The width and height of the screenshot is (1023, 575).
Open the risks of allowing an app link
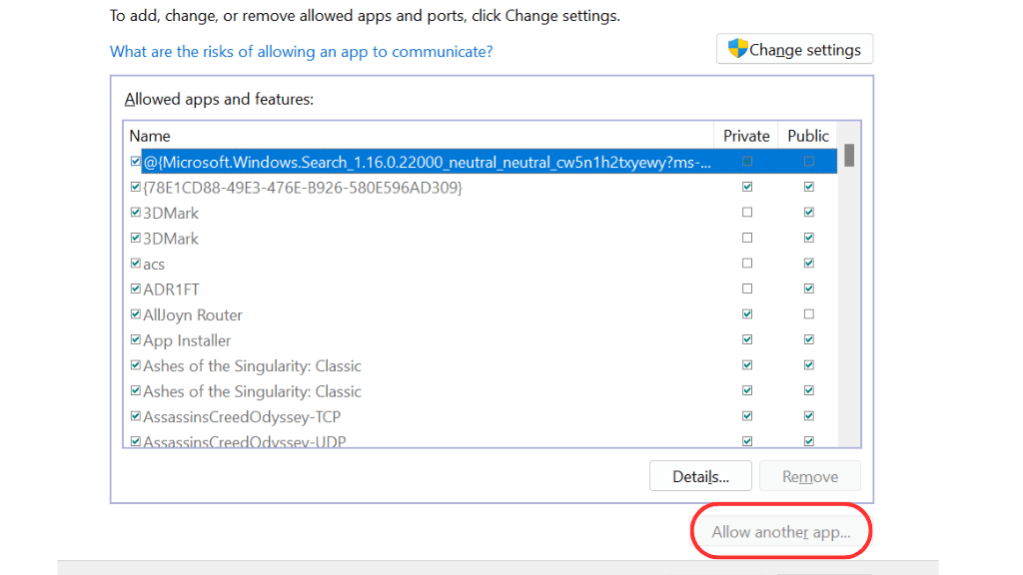click(301, 52)
